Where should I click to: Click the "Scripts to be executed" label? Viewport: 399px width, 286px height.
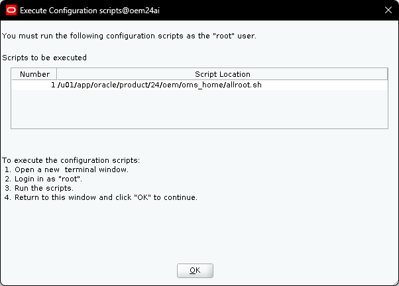[44, 58]
